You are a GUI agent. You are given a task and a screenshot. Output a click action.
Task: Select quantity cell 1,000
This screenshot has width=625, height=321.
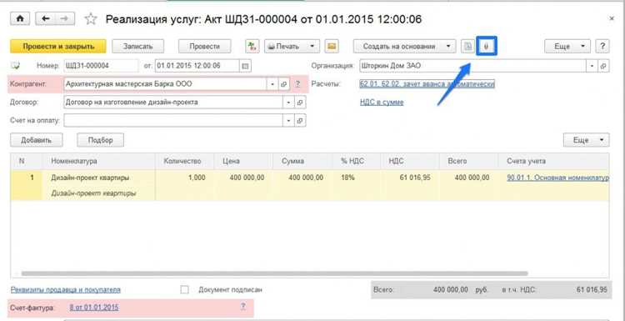click(x=184, y=178)
